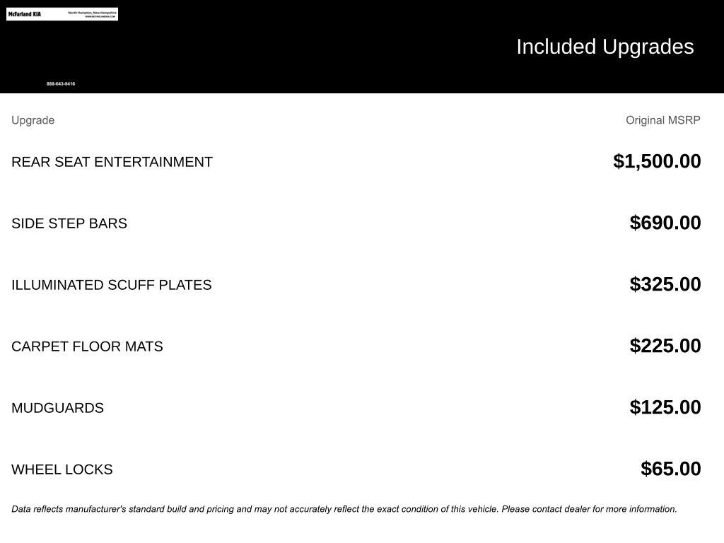
Task: Click the $690.00 MSRP value
Action: (665, 223)
